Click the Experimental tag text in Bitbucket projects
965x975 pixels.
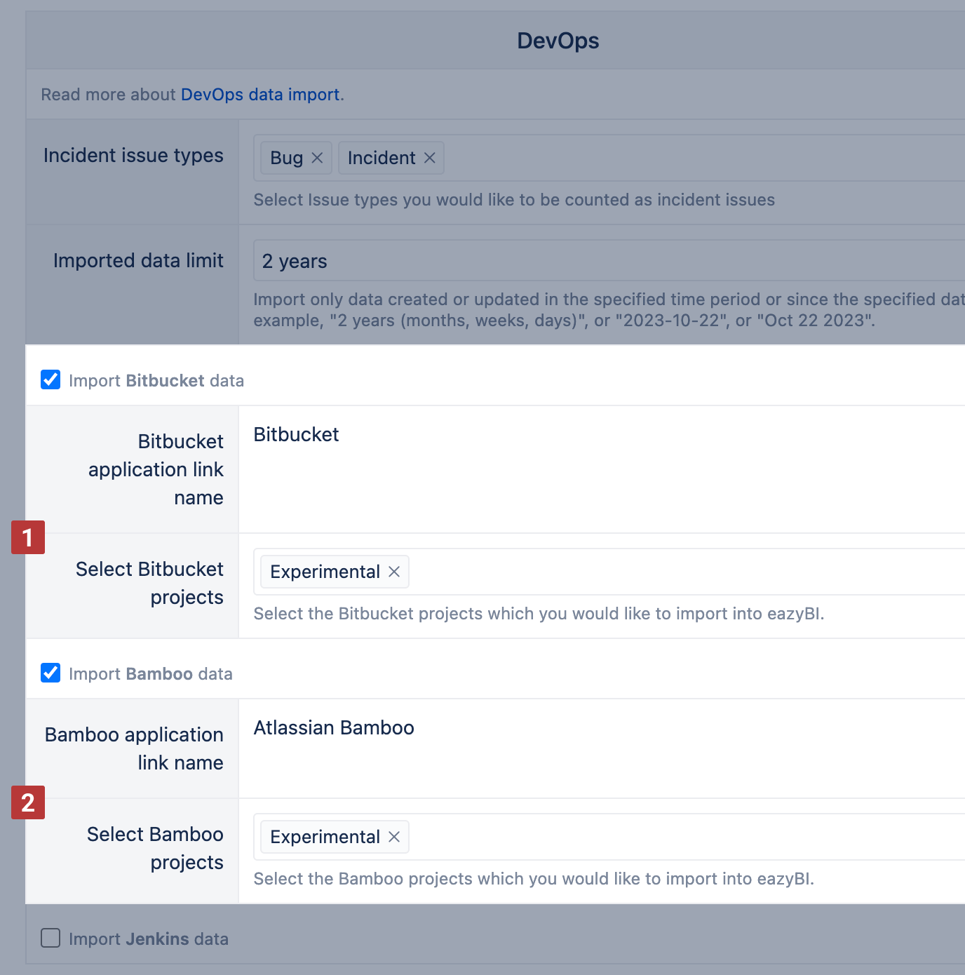pos(325,572)
